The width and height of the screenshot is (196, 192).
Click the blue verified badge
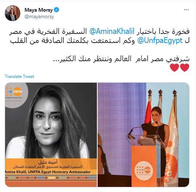(x=57, y=10)
